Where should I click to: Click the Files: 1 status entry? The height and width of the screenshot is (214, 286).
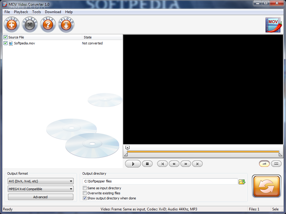coord(254,209)
